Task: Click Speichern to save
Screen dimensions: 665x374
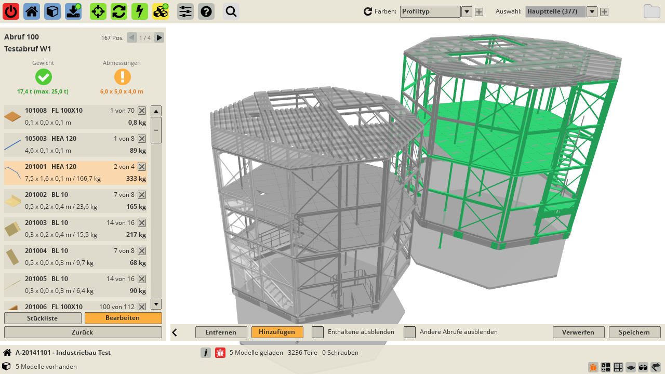Action: click(x=635, y=332)
